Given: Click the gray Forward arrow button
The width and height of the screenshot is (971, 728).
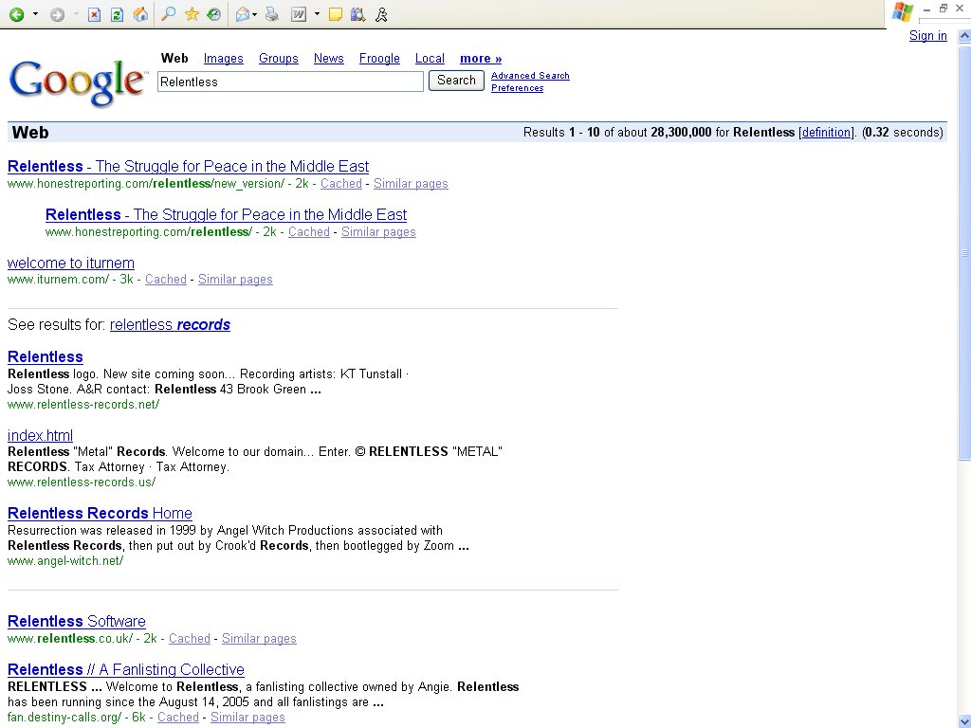Looking at the screenshot, I should 57,14.
